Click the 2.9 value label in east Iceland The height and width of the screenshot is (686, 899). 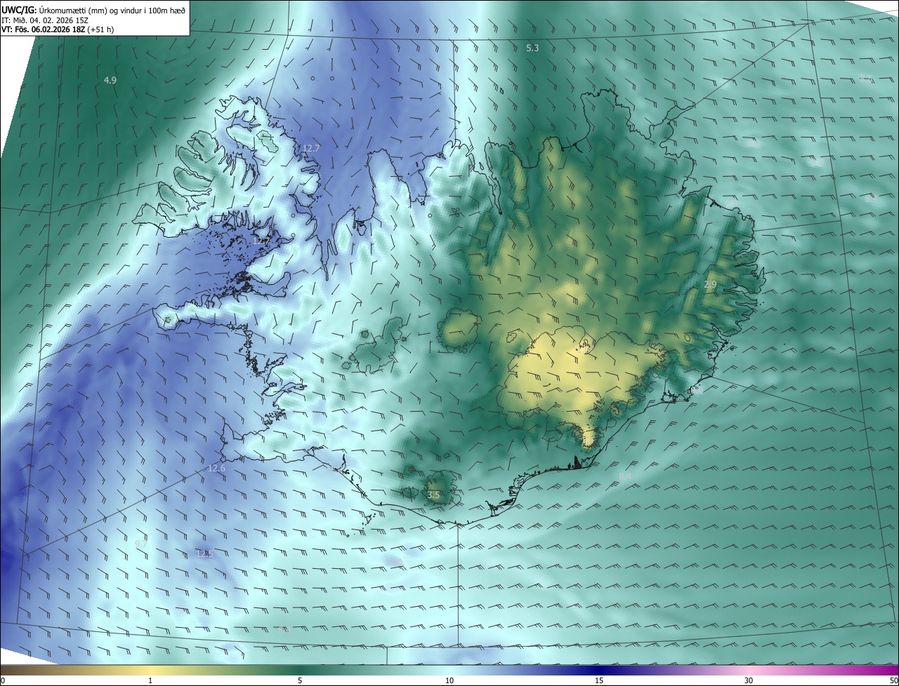click(x=710, y=285)
